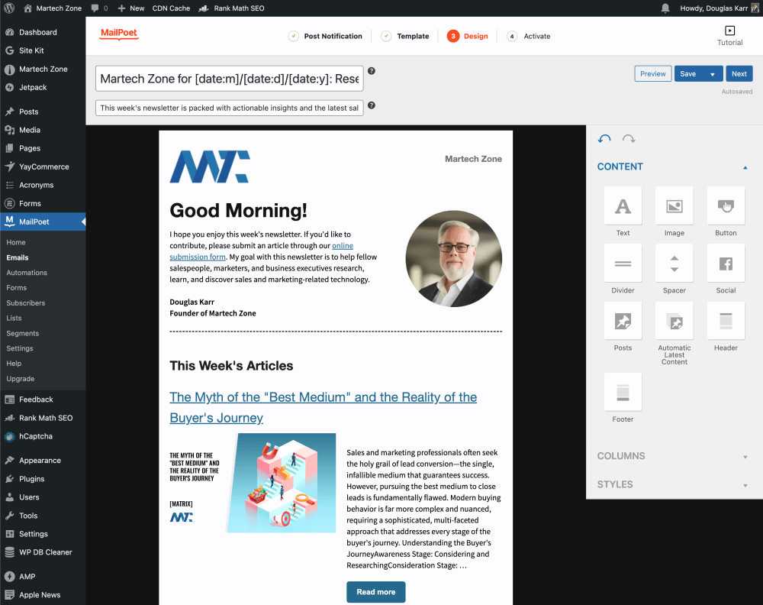Click the Read more button
The height and width of the screenshot is (605, 763).
click(x=375, y=592)
